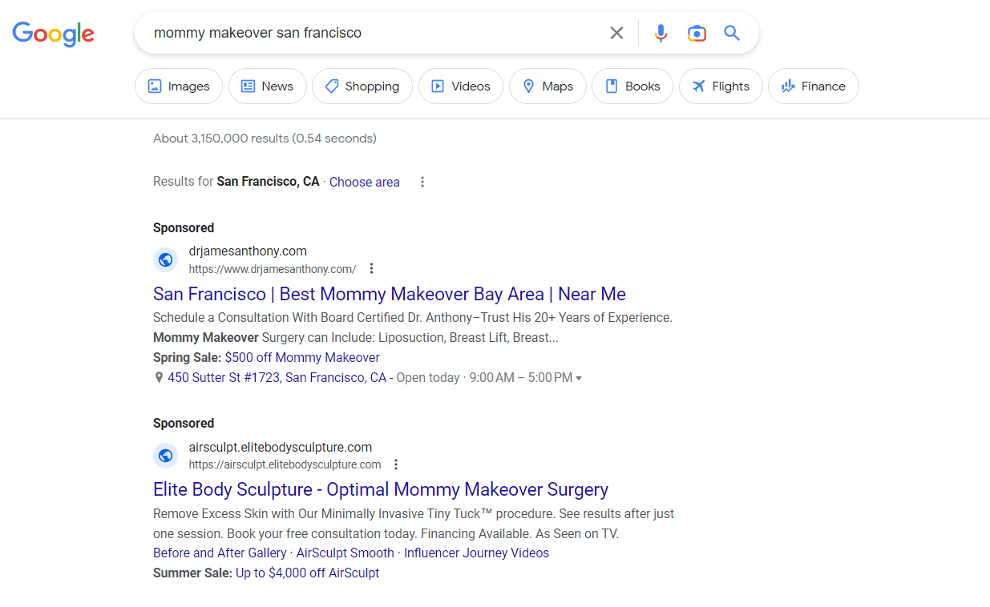Clear the search box with X icon
This screenshot has width=990, height=607.
click(616, 33)
